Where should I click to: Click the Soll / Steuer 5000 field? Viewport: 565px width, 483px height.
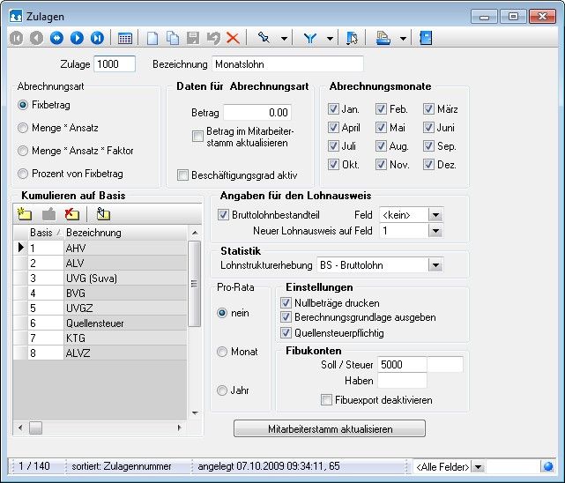pyautogui.click(x=402, y=365)
